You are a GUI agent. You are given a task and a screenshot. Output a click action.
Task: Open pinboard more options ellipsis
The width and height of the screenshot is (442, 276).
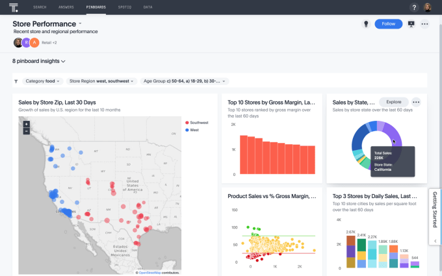click(425, 24)
